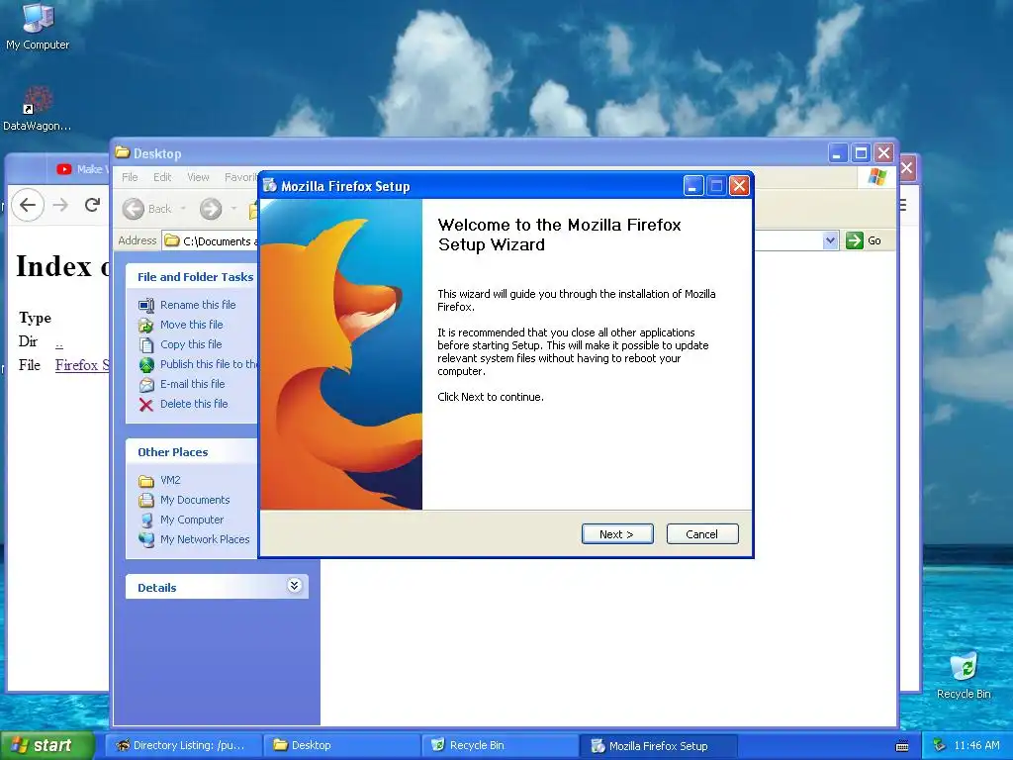Image resolution: width=1013 pixels, height=760 pixels.
Task: Open the browser hamburger menu
Action: click(902, 206)
